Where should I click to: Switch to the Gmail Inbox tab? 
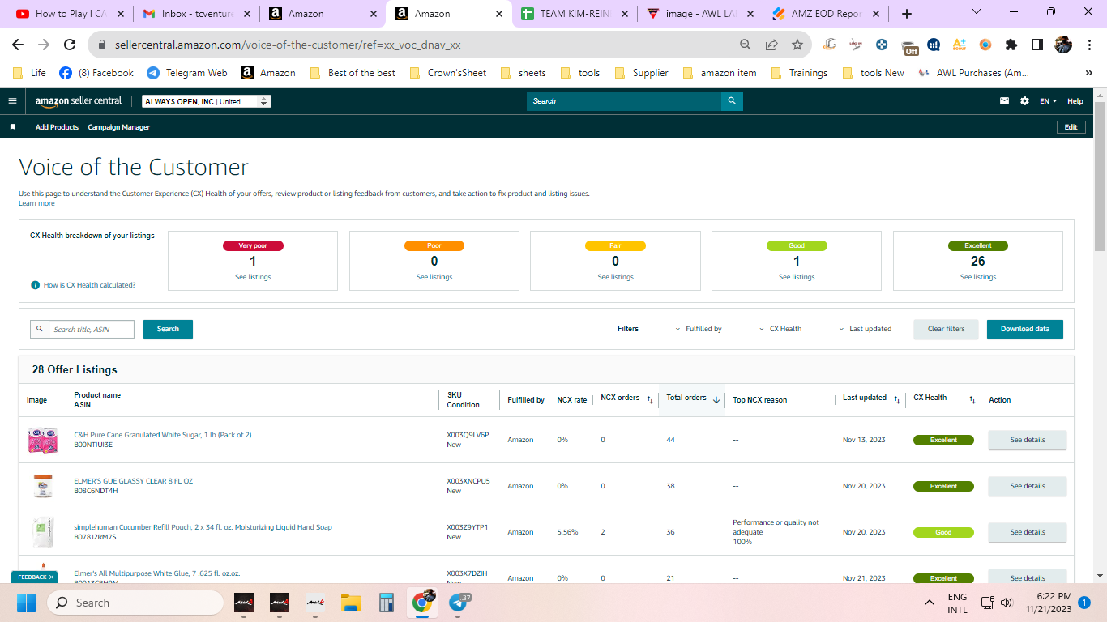(197, 14)
